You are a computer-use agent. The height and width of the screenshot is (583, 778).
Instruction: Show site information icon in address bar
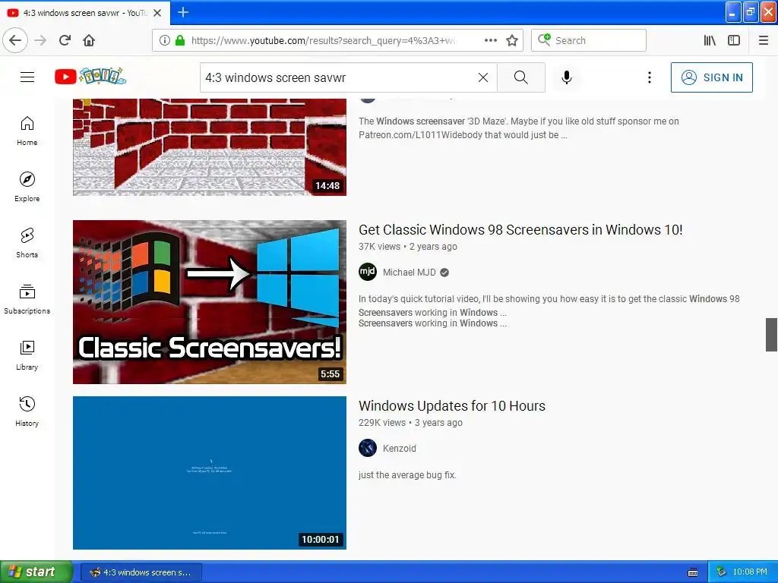click(x=165, y=40)
